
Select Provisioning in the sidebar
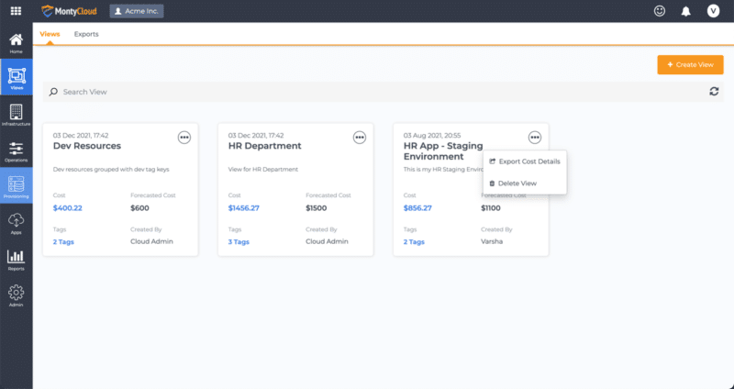[16, 187]
